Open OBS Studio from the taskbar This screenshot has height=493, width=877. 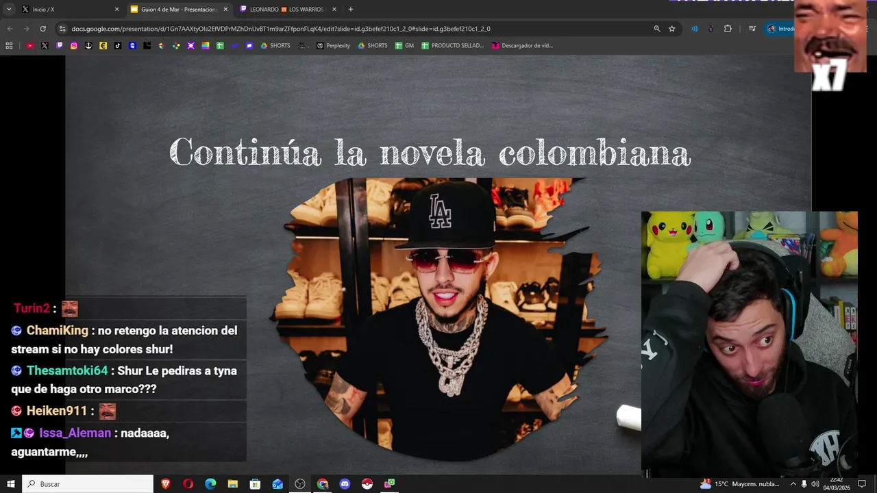pos(300,484)
